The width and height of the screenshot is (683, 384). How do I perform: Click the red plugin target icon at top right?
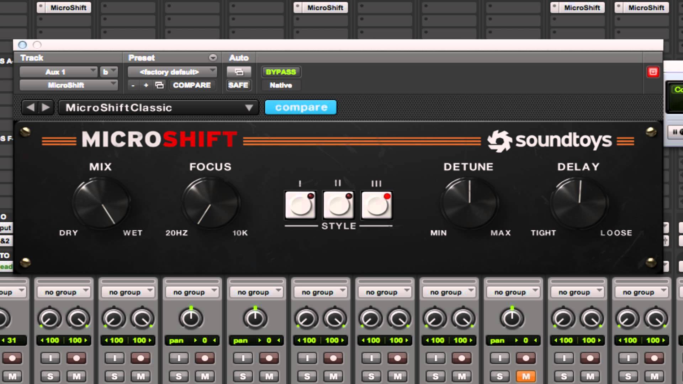(x=653, y=72)
